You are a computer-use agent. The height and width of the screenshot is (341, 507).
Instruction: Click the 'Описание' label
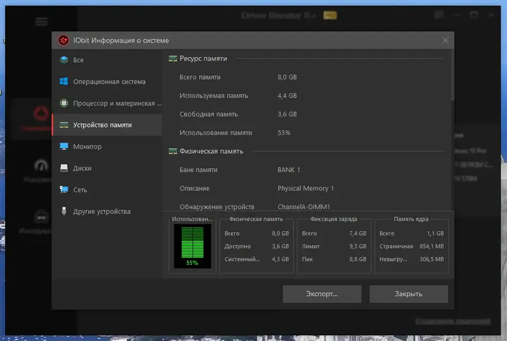pos(195,189)
